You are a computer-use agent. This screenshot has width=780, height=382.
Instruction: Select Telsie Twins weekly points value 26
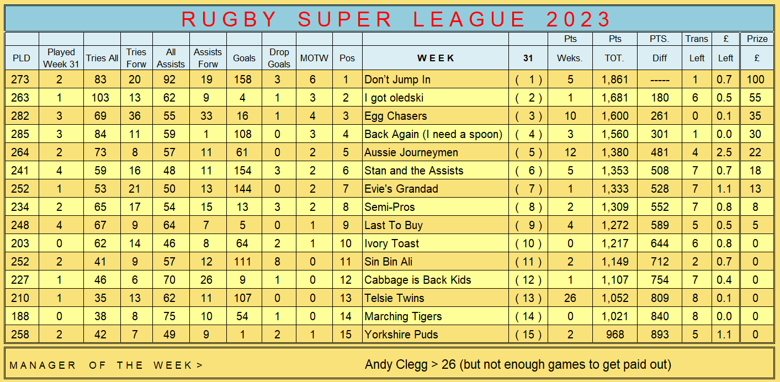tap(570, 298)
